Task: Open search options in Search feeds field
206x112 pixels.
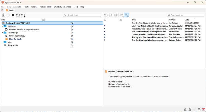Action: tap(66, 15)
